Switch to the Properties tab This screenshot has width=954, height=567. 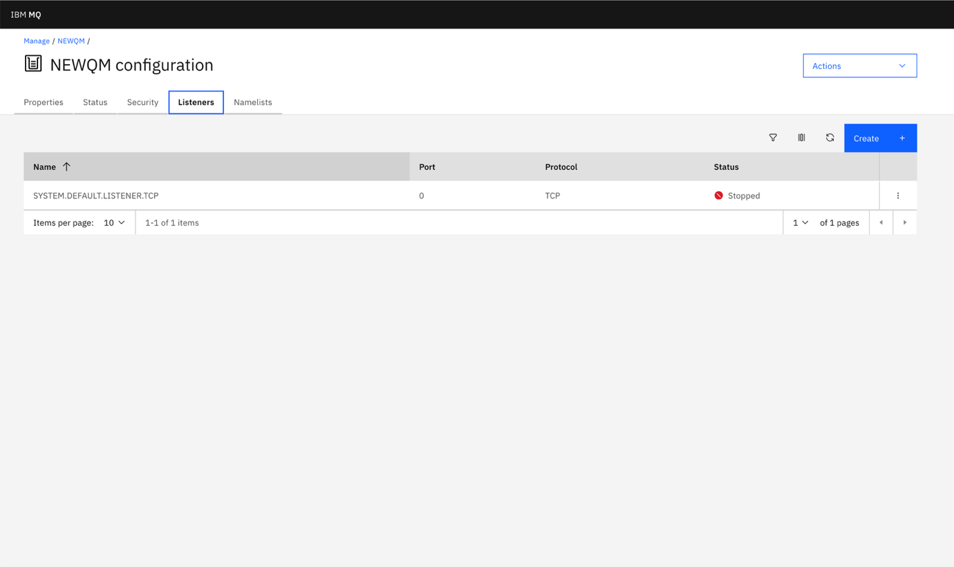coord(44,102)
